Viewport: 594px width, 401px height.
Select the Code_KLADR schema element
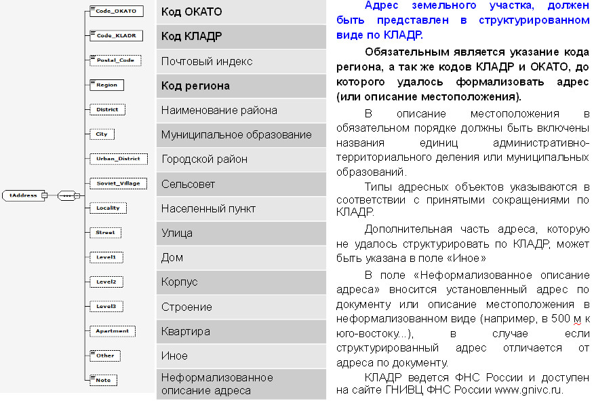pyautogui.click(x=116, y=36)
